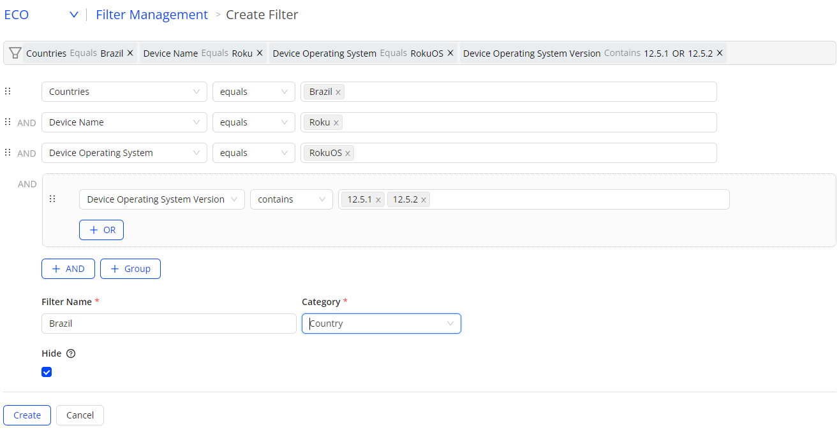Grab drag handle of OS Version row
Screen dimensions: 839x435
pyautogui.click(x=52, y=199)
